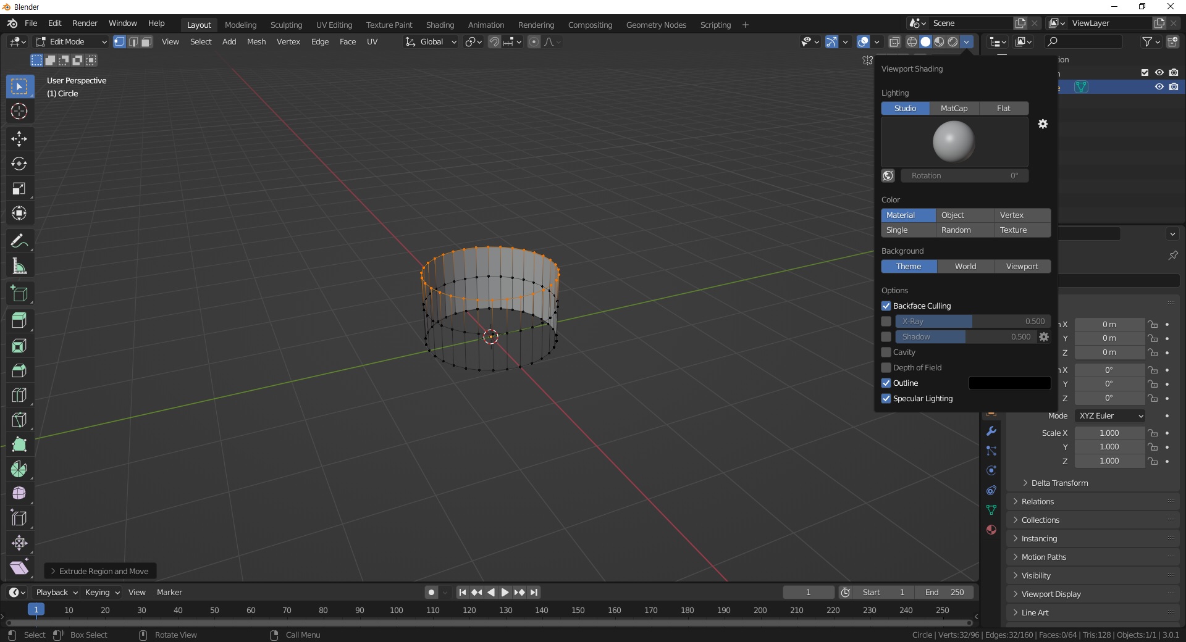Viewport: 1186px width, 642px height.
Task: Select the Measure tool
Action: [x=19, y=267]
